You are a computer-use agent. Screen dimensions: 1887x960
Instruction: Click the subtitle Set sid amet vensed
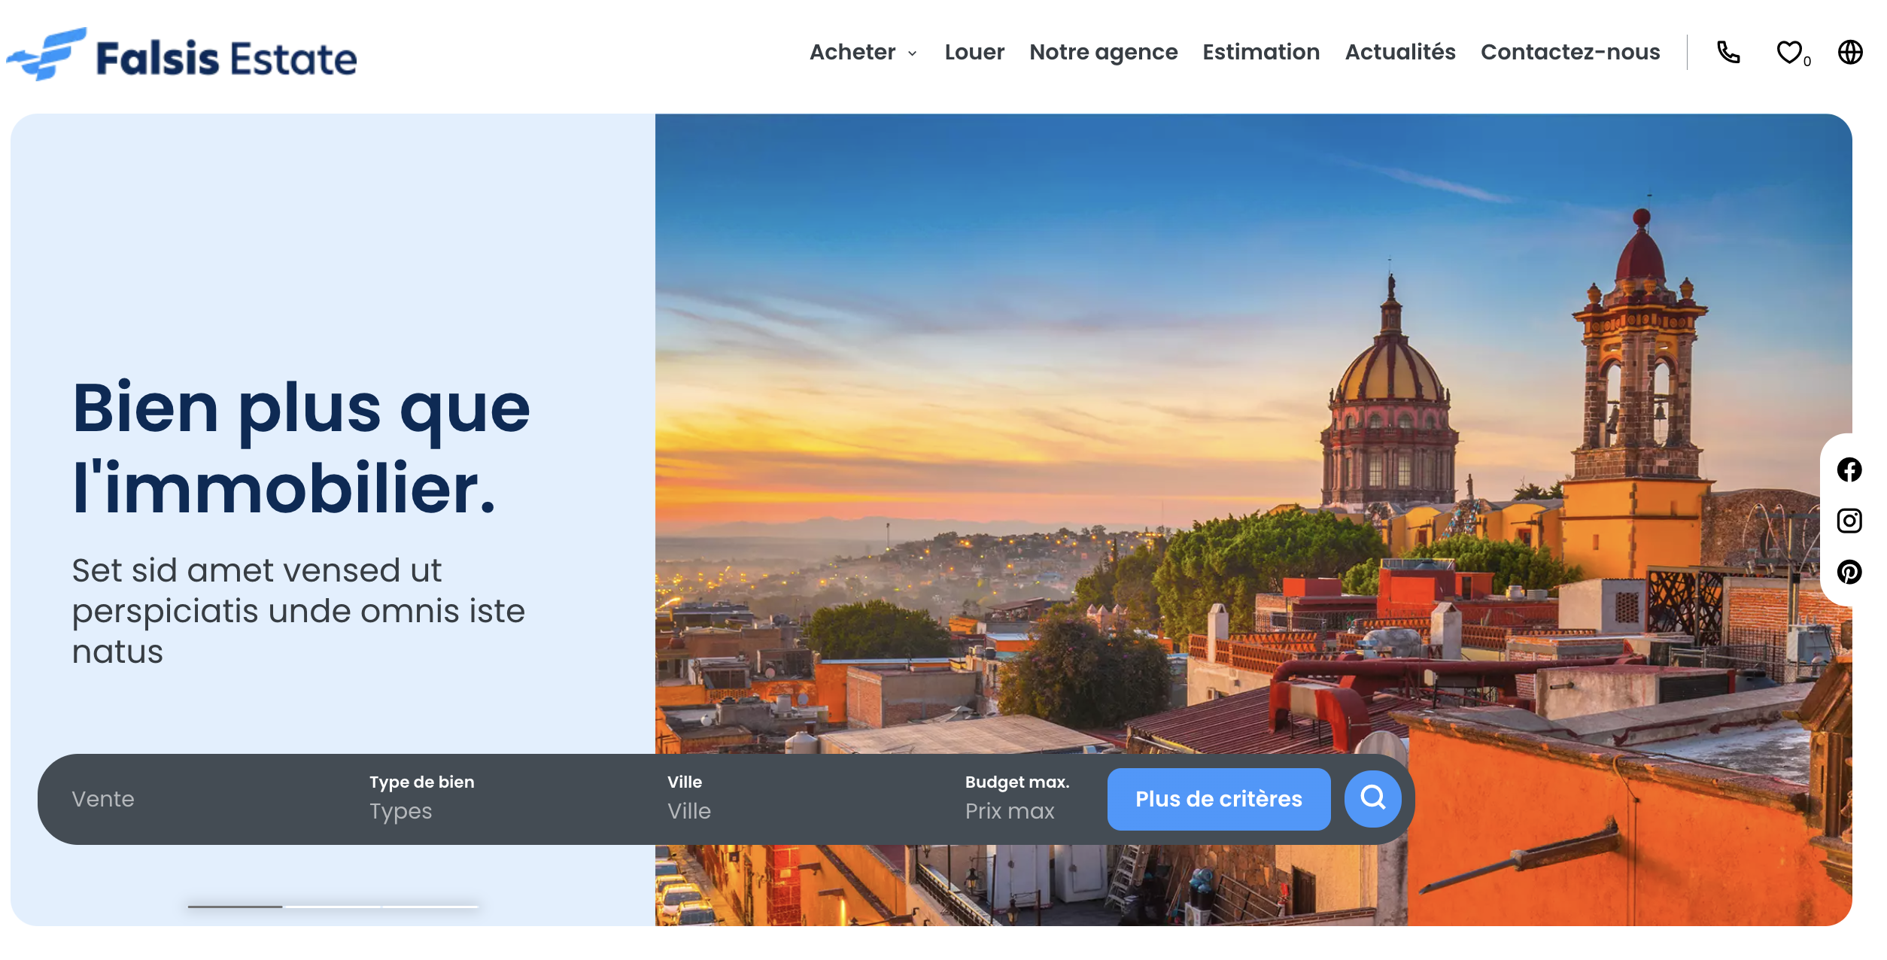[298, 611]
